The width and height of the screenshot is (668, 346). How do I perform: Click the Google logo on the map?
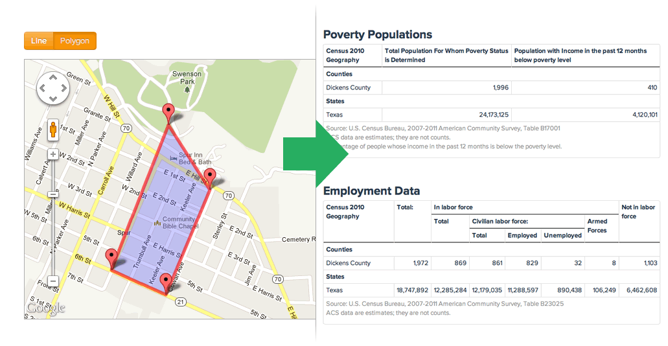45,308
